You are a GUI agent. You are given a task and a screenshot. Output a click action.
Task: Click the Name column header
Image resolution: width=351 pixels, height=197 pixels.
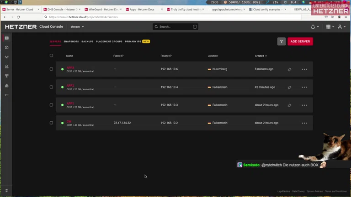[69, 56]
